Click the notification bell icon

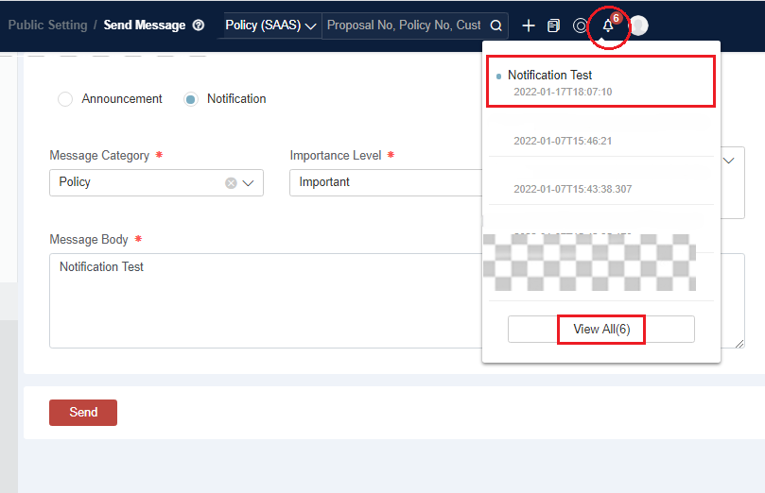(x=607, y=26)
